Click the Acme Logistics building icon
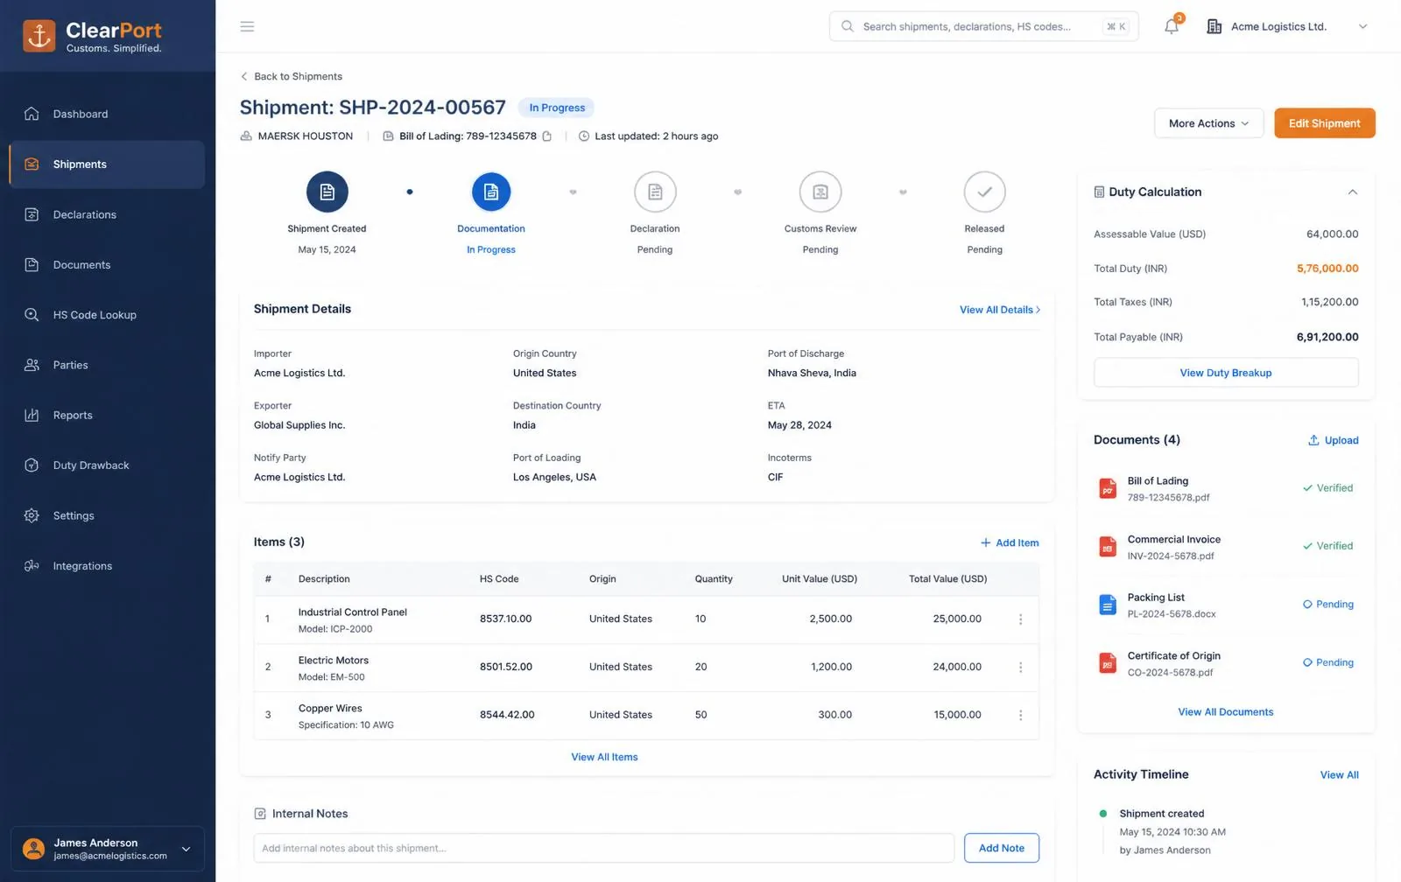The width and height of the screenshot is (1401, 882). [1214, 26]
